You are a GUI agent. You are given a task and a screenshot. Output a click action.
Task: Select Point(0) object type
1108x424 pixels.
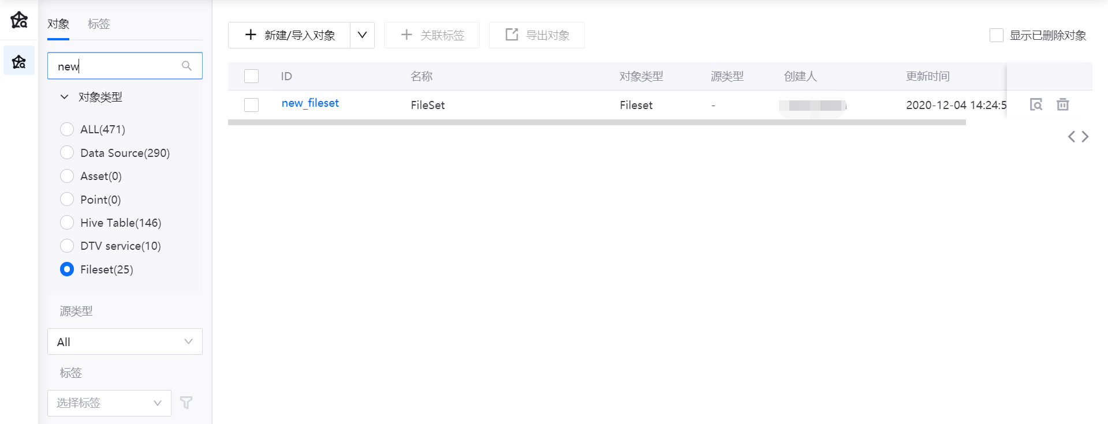click(x=67, y=200)
